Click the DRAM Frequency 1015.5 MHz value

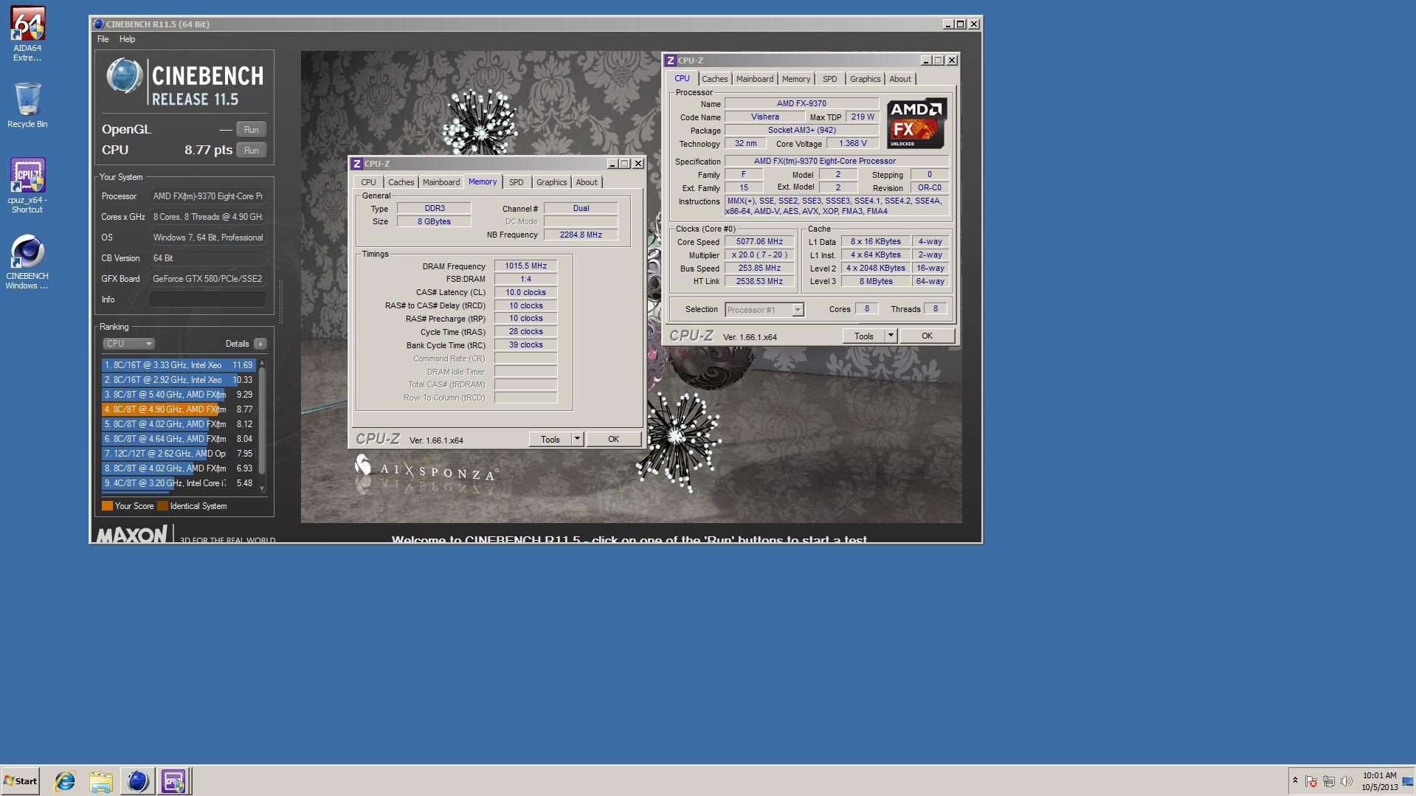click(x=525, y=266)
